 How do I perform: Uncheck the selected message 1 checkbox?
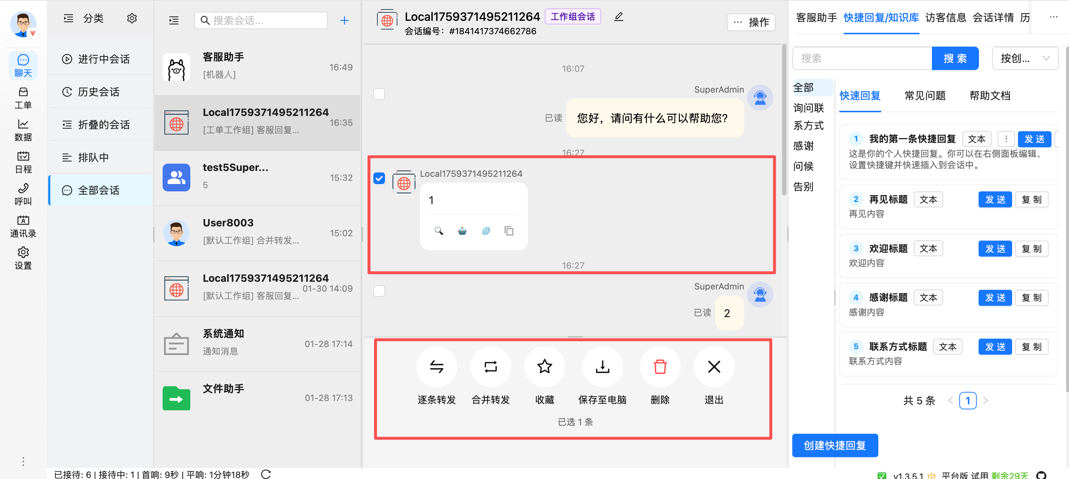pyautogui.click(x=379, y=178)
